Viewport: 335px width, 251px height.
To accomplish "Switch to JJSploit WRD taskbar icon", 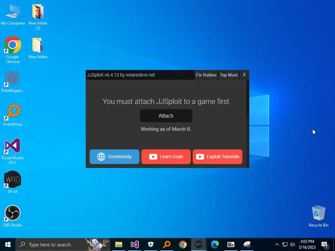I will pyautogui.click(x=199, y=244).
